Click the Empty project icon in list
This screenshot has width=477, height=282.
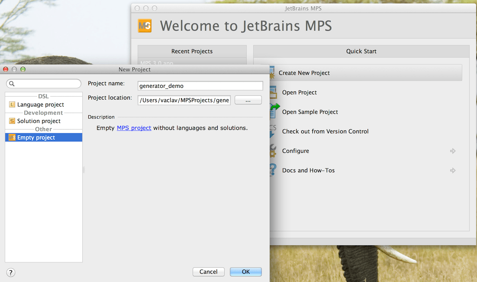(12, 137)
